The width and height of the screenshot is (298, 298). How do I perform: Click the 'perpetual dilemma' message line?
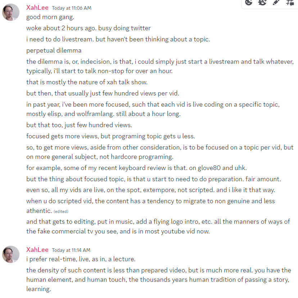[54, 50]
